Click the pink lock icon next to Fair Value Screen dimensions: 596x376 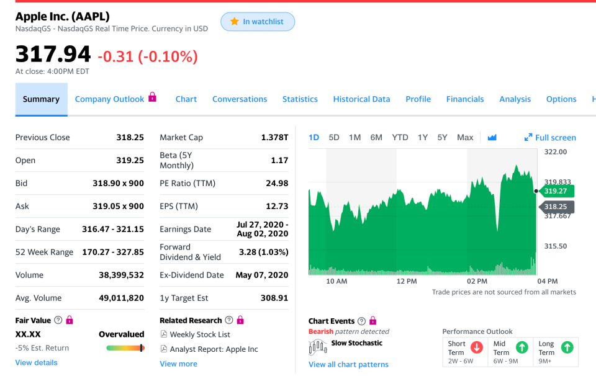(x=69, y=320)
